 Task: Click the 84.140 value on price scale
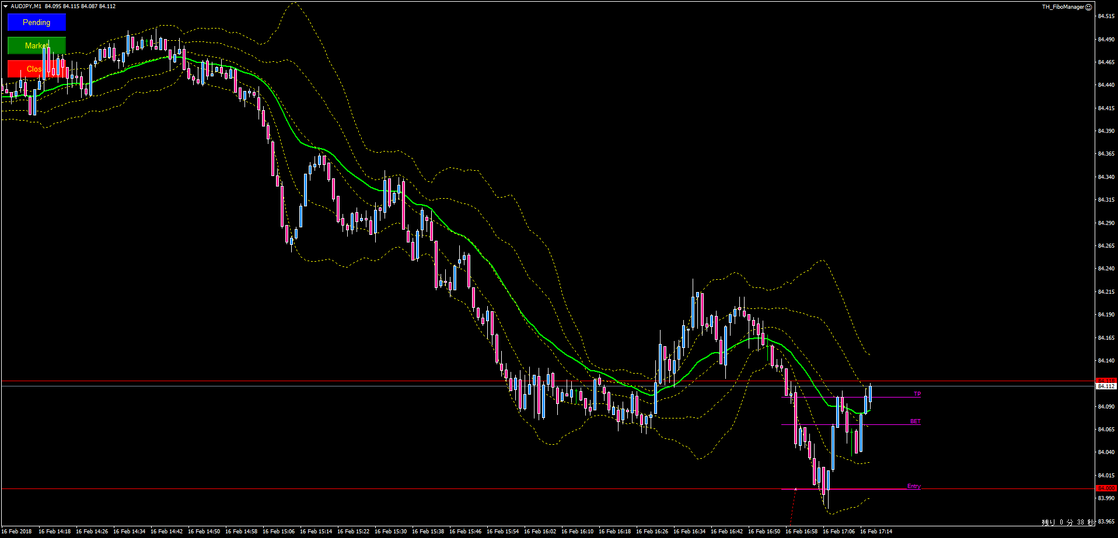[x=1106, y=361]
